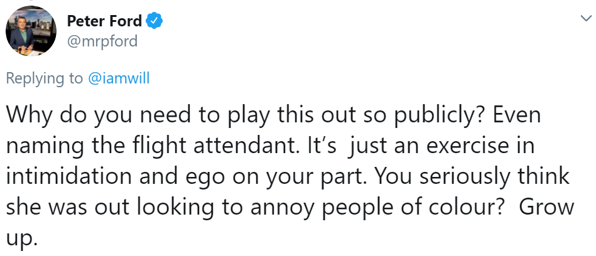Click 'Grow' at end of fourth line

click(546, 207)
